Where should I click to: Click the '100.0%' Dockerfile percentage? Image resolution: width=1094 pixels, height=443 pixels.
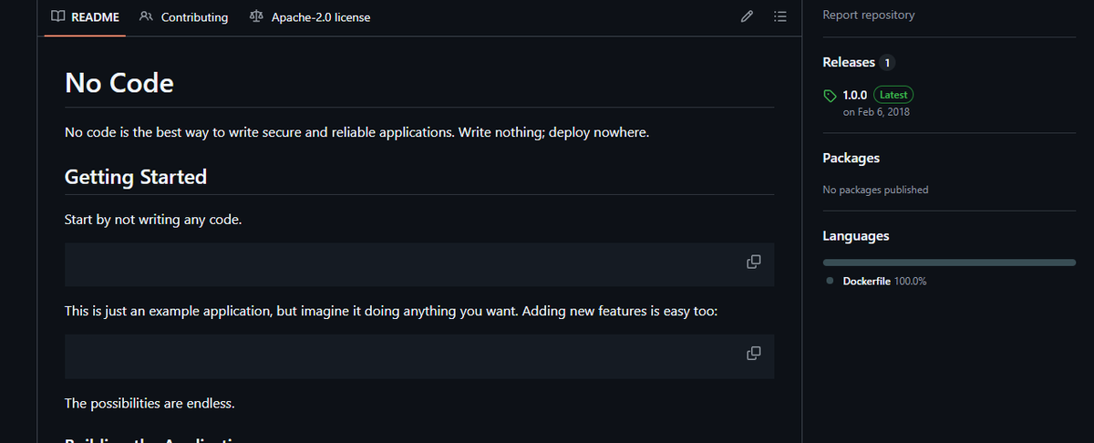pyautogui.click(x=910, y=281)
